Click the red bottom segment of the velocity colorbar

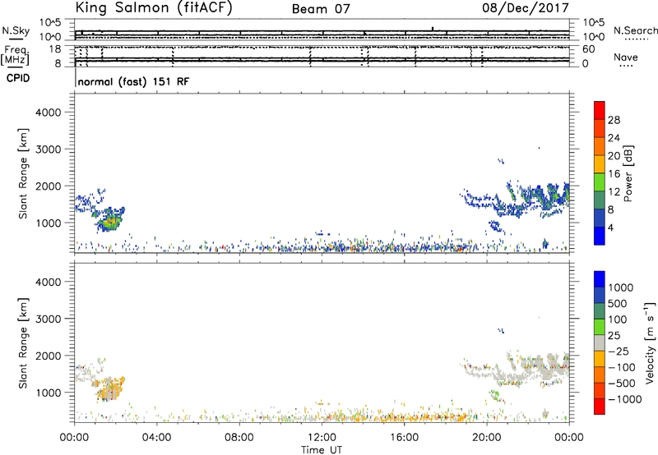pos(600,407)
